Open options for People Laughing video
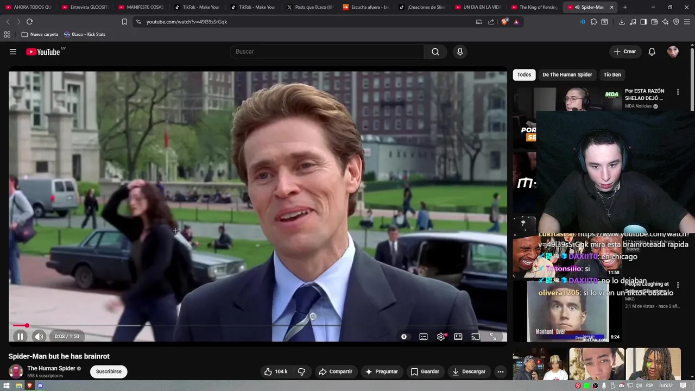This screenshot has width=695, height=391. pyautogui.click(x=678, y=285)
